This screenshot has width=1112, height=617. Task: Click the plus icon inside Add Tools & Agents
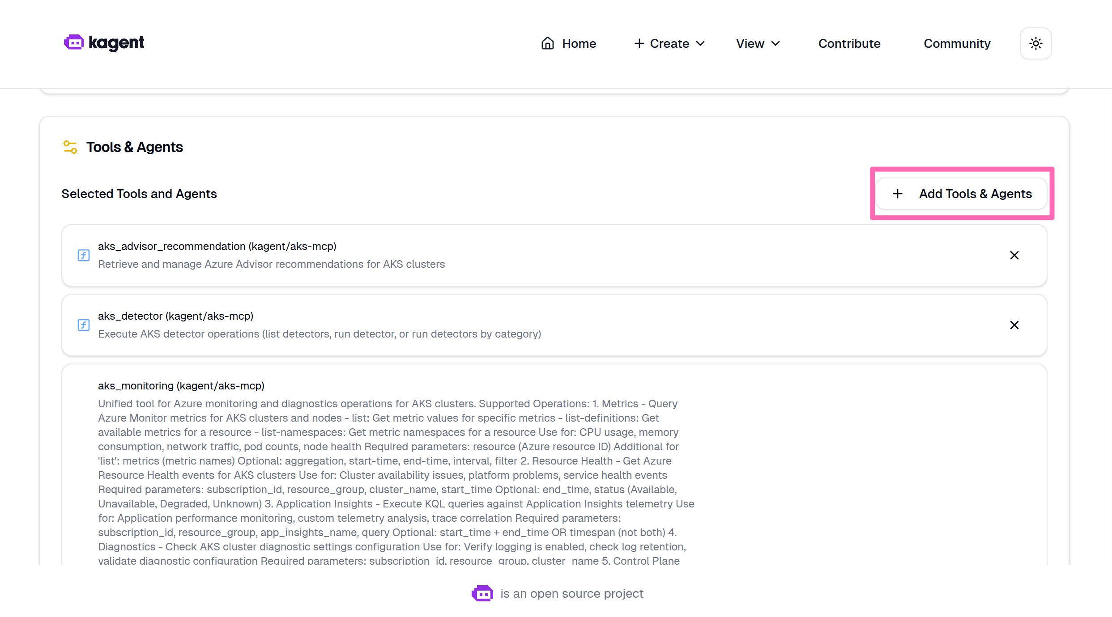click(897, 194)
